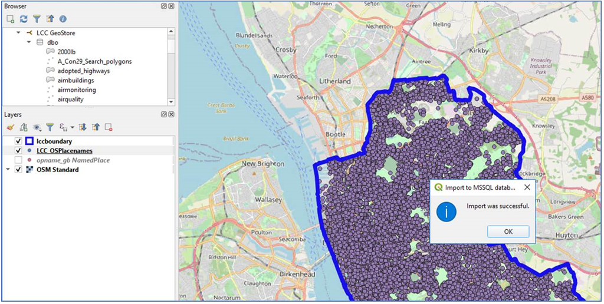Image resolution: width=604 pixels, height=304 pixels.
Task: Click the info icon in import dialog
Action: tap(447, 212)
